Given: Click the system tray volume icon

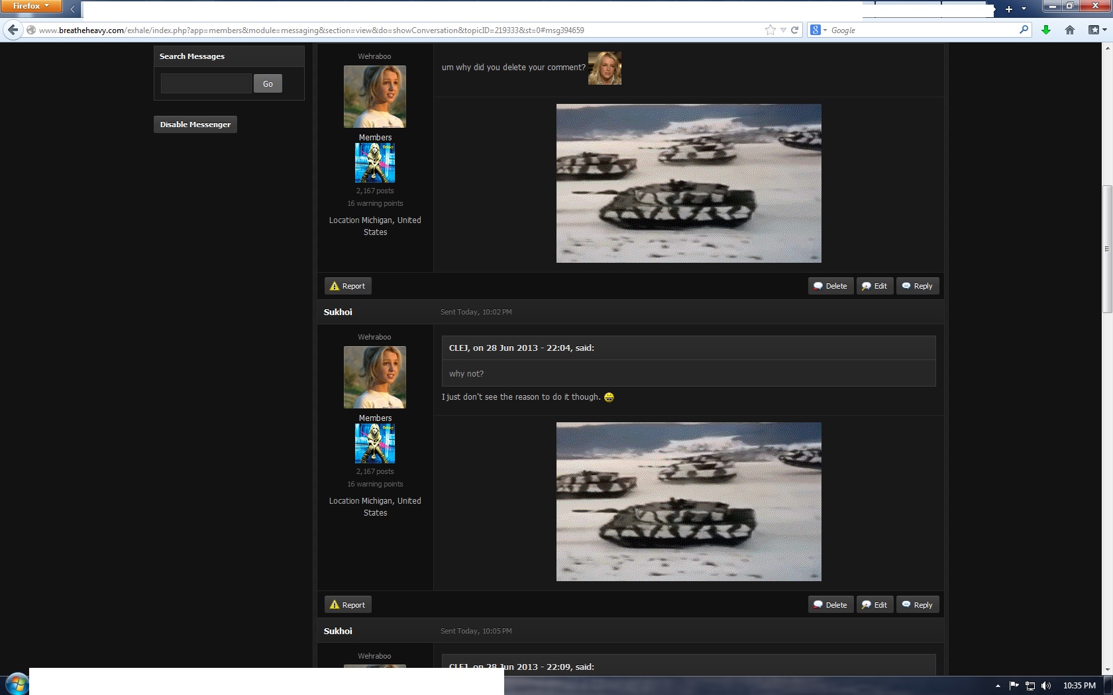Looking at the screenshot, I should (x=1046, y=686).
